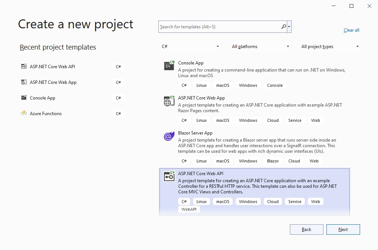Select ASP.NET Core Web App template title
The image size is (378, 250).
point(201,98)
